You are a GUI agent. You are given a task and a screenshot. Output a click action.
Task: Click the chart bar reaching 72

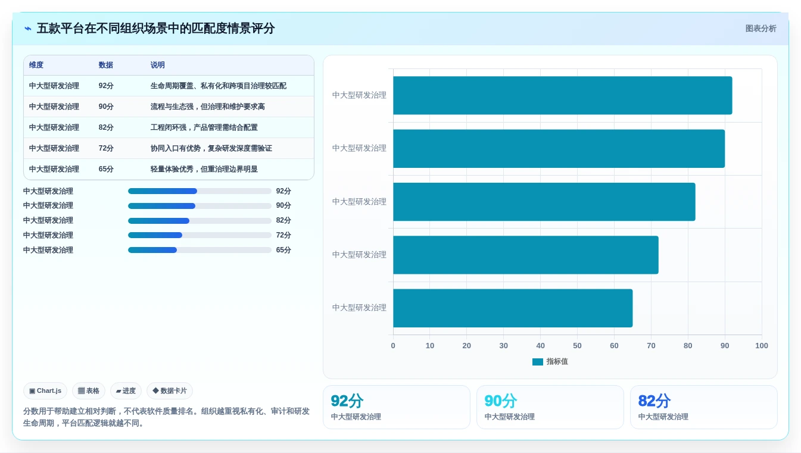click(526, 255)
